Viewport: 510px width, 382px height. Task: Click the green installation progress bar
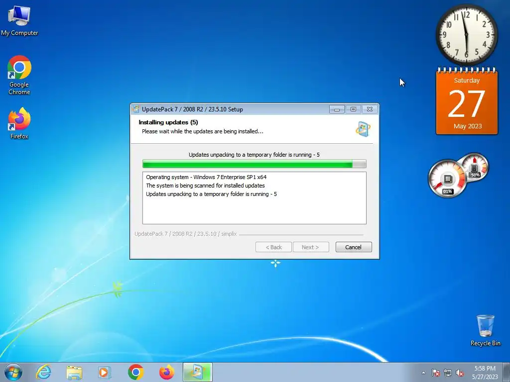click(x=255, y=164)
